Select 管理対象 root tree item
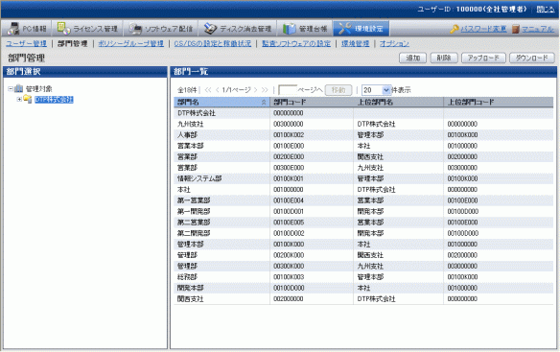The width and height of the screenshot is (560, 352). click(39, 89)
